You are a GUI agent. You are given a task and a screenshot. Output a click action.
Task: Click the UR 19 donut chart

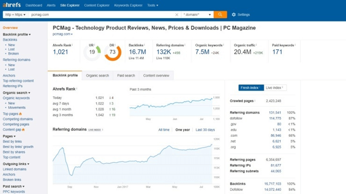tap(92, 52)
